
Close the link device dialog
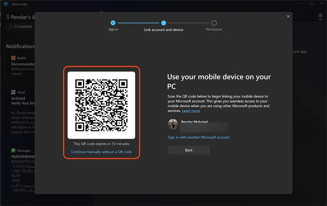point(288,17)
